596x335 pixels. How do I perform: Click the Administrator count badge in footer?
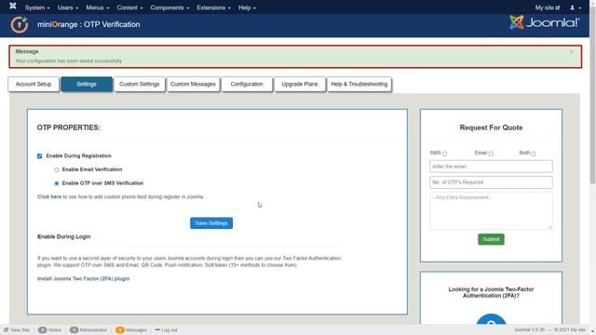tap(74, 329)
